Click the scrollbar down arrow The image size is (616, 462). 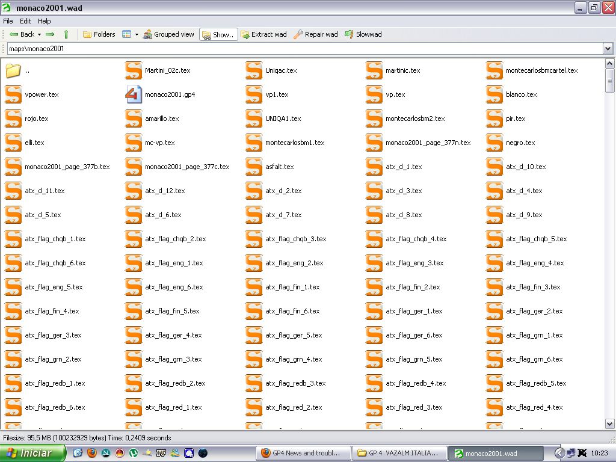(610, 424)
